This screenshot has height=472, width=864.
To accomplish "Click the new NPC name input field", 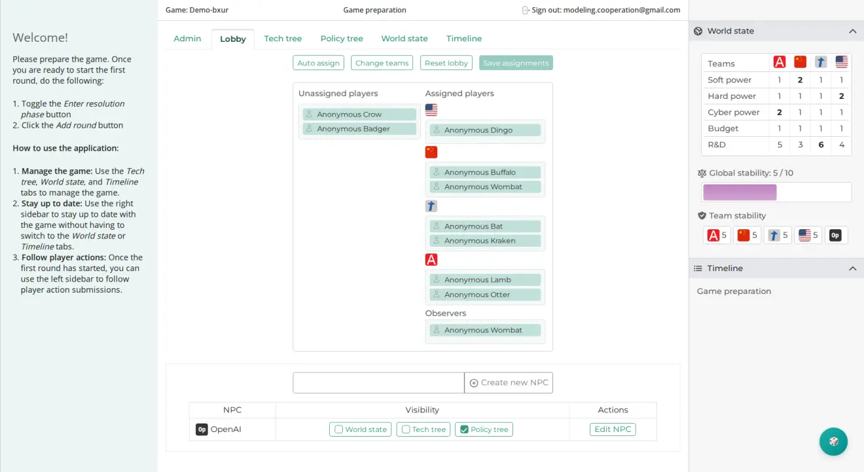I will (x=378, y=382).
